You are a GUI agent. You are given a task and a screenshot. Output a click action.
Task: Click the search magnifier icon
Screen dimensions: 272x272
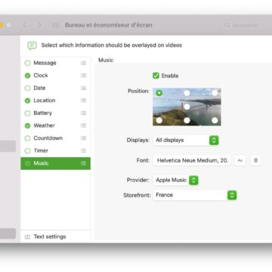pos(227,26)
